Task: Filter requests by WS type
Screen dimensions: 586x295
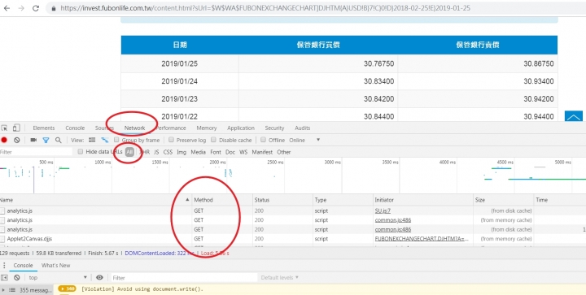Action: [x=243, y=152]
